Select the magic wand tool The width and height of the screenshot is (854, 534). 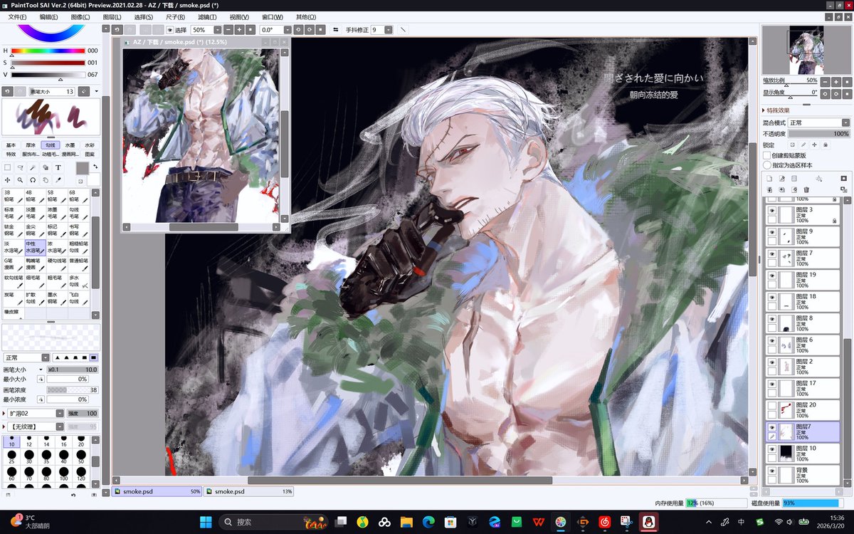click(x=33, y=167)
